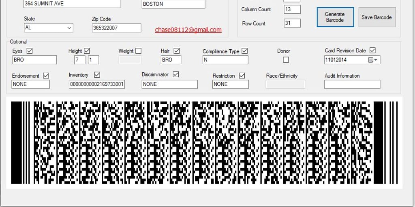Uncheck the Compliance Type checkbox
This screenshot has width=415, height=207.
pos(244,51)
